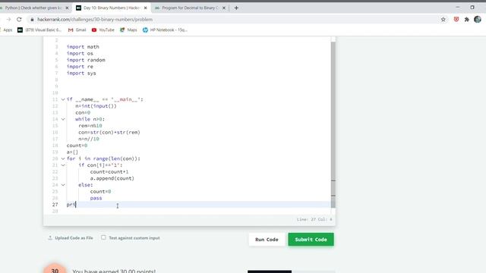Click the 'con=str(con)+str(rem)' line
Viewport: 486px width, 273px height.
[109, 133]
